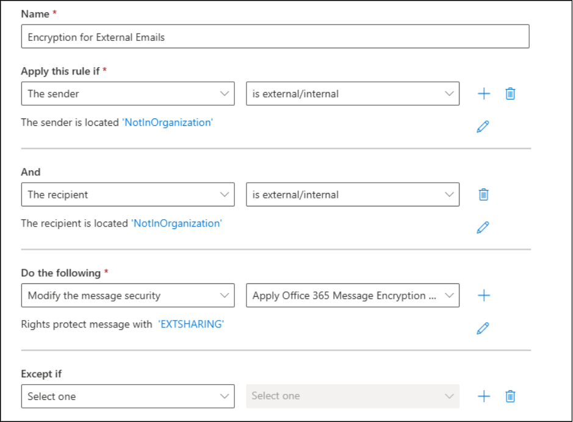Click the sender 'NotInOrganization' link
This screenshot has width=573, height=422.
(x=167, y=123)
